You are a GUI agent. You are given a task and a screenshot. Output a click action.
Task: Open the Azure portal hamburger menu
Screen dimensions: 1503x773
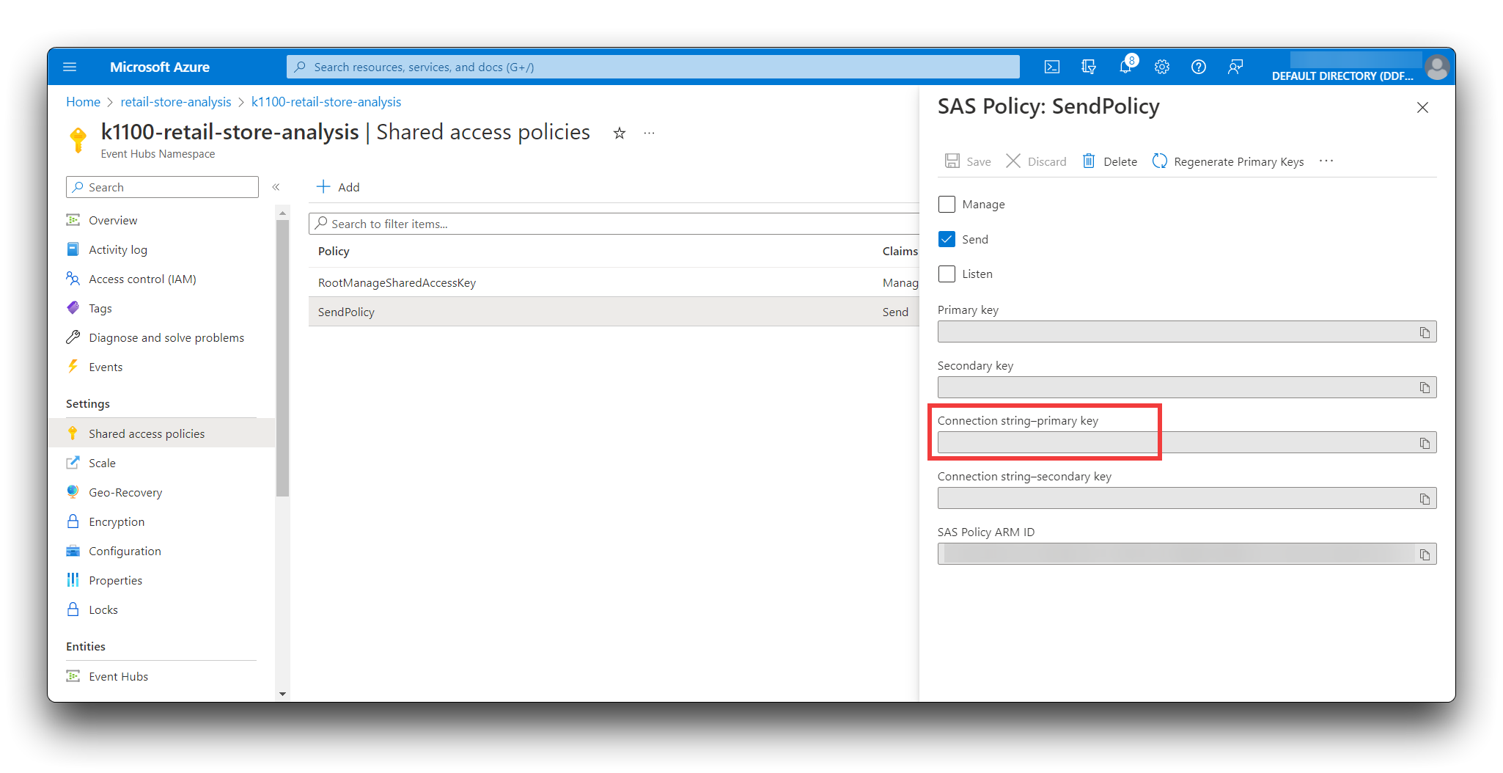point(70,67)
